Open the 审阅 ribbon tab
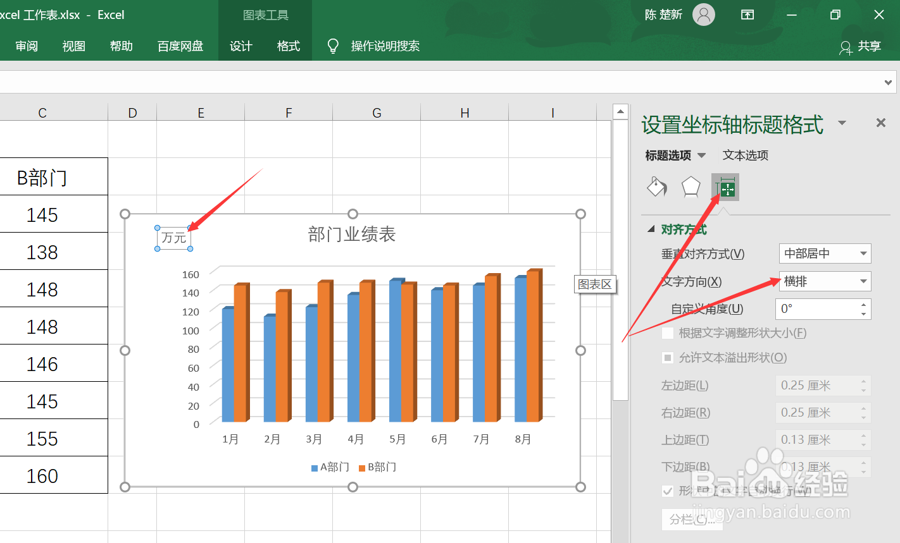Screen dimensions: 900x543 [x=27, y=46]
